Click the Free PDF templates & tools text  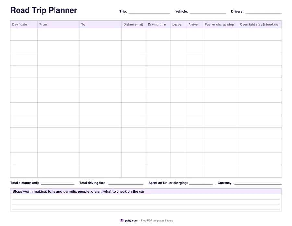157,220
